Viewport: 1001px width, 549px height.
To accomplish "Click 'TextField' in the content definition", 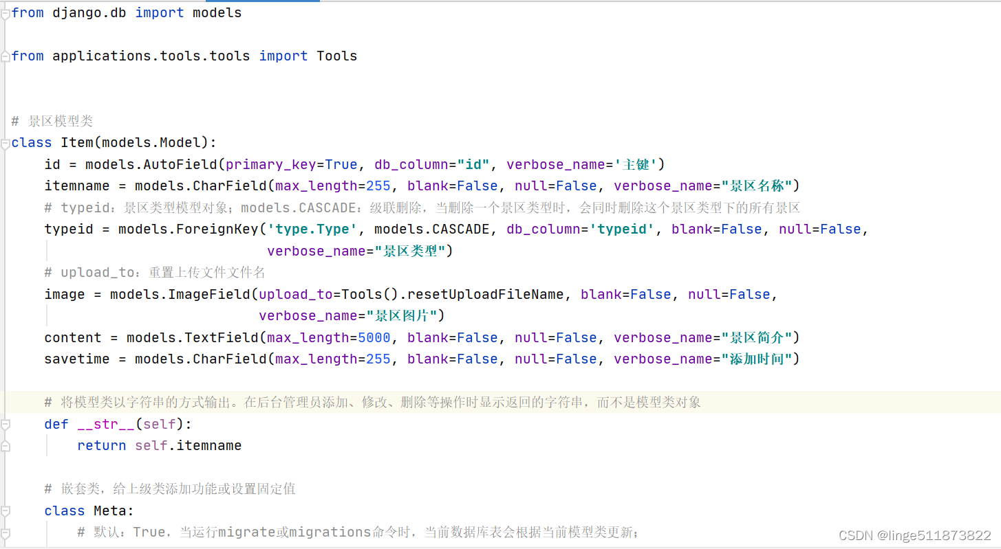I will [x=222, y=337].
